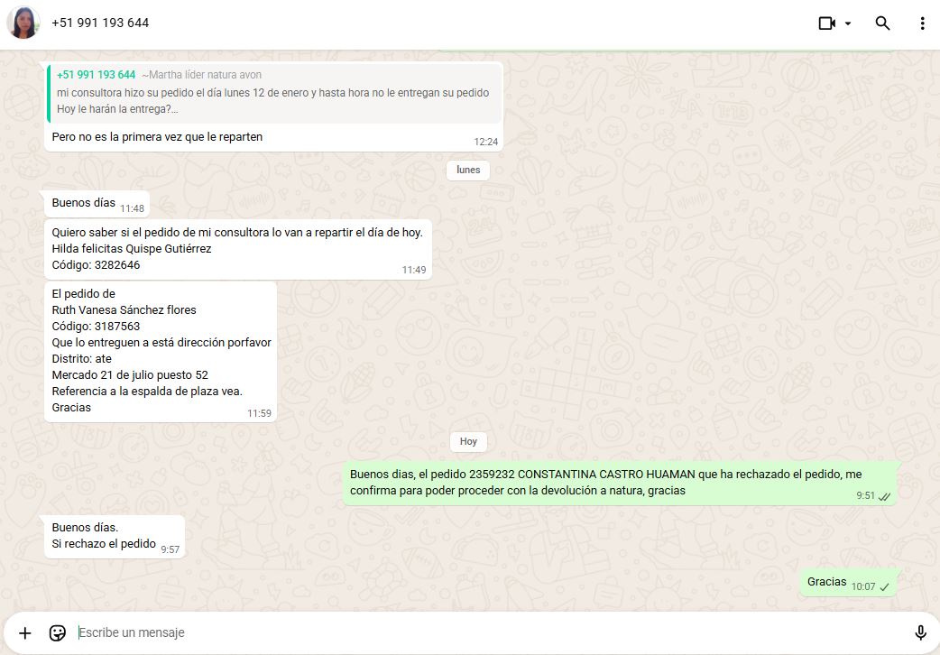
Task: Click the single check on 'Gracias' message
Action: tap(885, 586)
